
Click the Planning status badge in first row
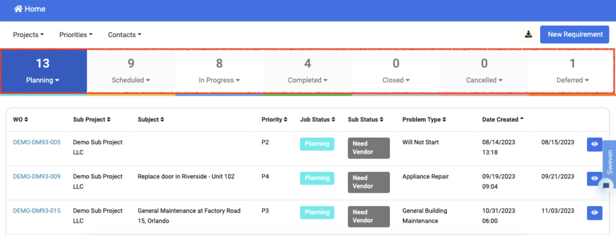click(317, 144)
